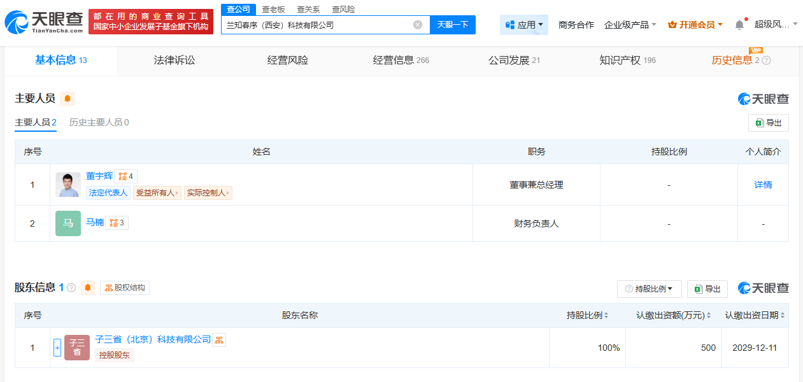
Task: Export the 主要人员 list with 导出
Action: tap(769, 123)
